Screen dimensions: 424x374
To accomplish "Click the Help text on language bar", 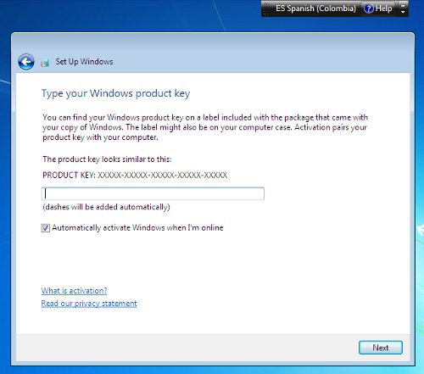I will point(383,8).
